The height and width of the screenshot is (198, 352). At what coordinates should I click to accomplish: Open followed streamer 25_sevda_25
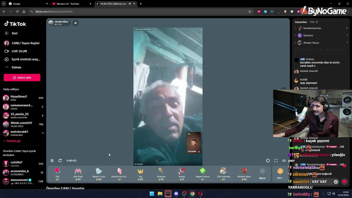pos(23,116)
